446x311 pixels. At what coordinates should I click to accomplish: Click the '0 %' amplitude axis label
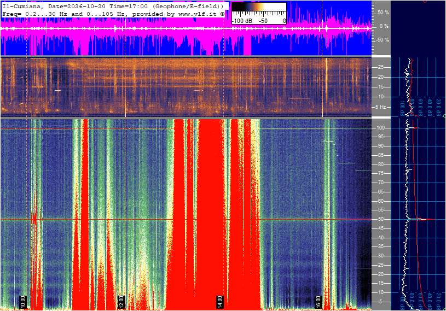[x=384, y=26]
